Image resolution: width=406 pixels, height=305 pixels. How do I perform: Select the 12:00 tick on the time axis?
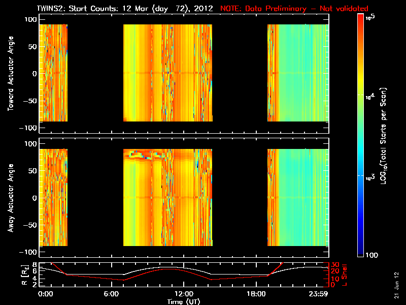(183, 294)
